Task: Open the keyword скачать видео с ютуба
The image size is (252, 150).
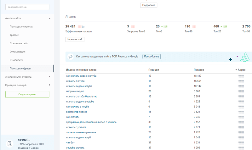Action: 79,86
